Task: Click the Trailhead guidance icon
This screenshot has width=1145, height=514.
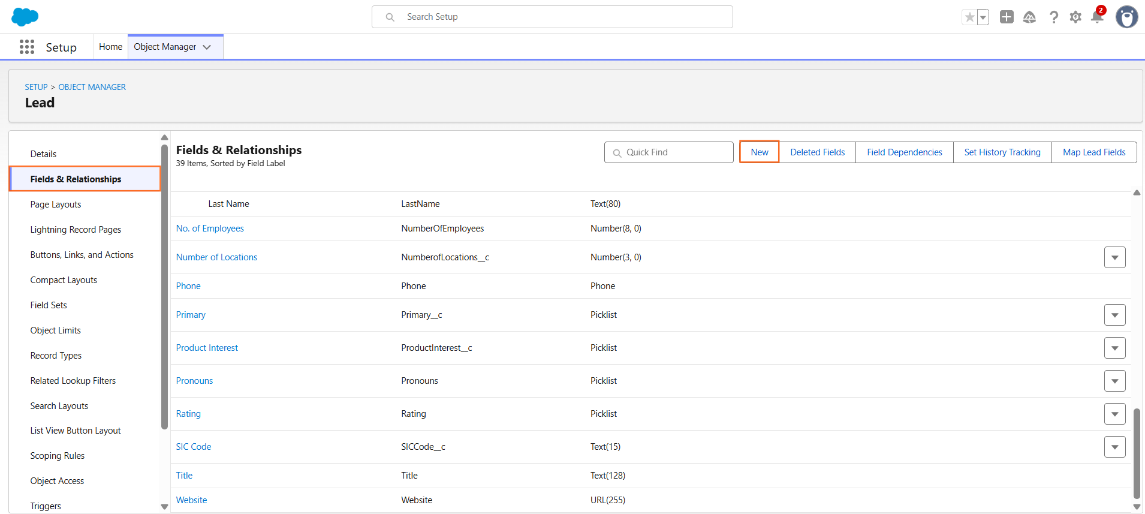Action: click(1029, 17)
